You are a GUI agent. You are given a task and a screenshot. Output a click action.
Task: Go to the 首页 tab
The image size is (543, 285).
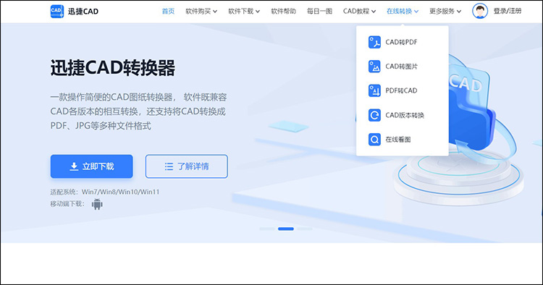coord(168,12)
